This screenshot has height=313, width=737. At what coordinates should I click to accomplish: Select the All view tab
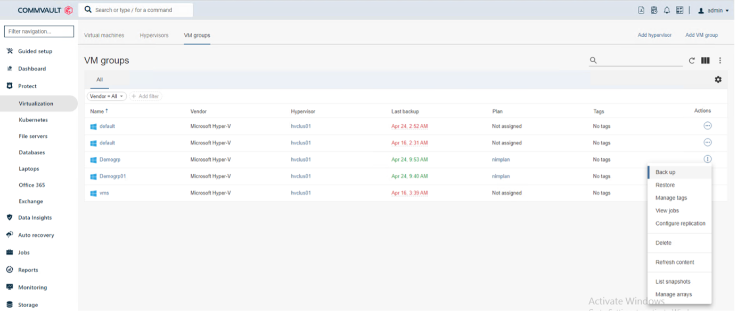pyautogui.click(x=99, y=80)
